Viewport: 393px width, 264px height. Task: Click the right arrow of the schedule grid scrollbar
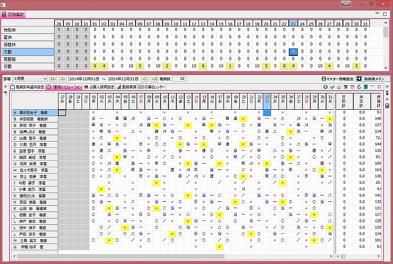(x=331, y=256)
